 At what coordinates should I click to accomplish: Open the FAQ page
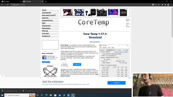[x=44, y=23]
